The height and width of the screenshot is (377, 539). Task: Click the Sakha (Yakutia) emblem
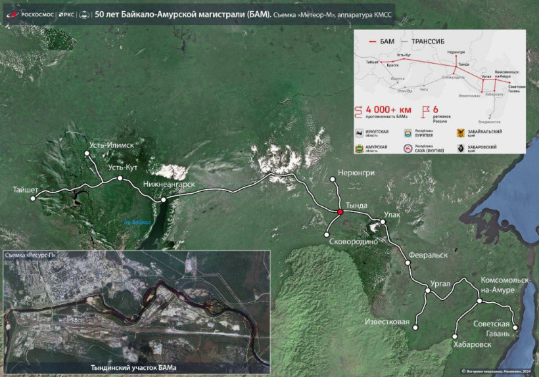tap(408, 148)
